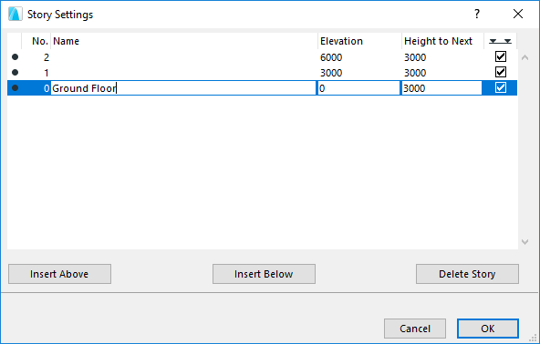The image size is (540, 344).
Task: Click the scroll up arrow of the story list
Action: [x=524, y=57]
